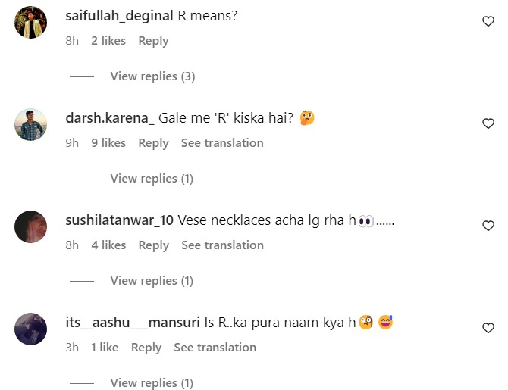Open darsh.karena_'s profile picture
This screenshot has height=390, width=508.
[x=30, y=125]
